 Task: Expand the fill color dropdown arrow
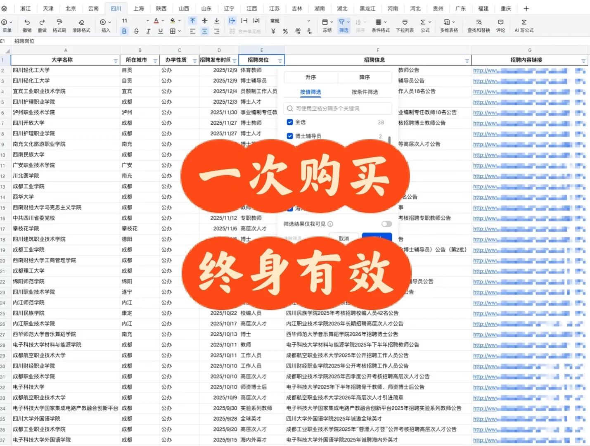[179, 20]
